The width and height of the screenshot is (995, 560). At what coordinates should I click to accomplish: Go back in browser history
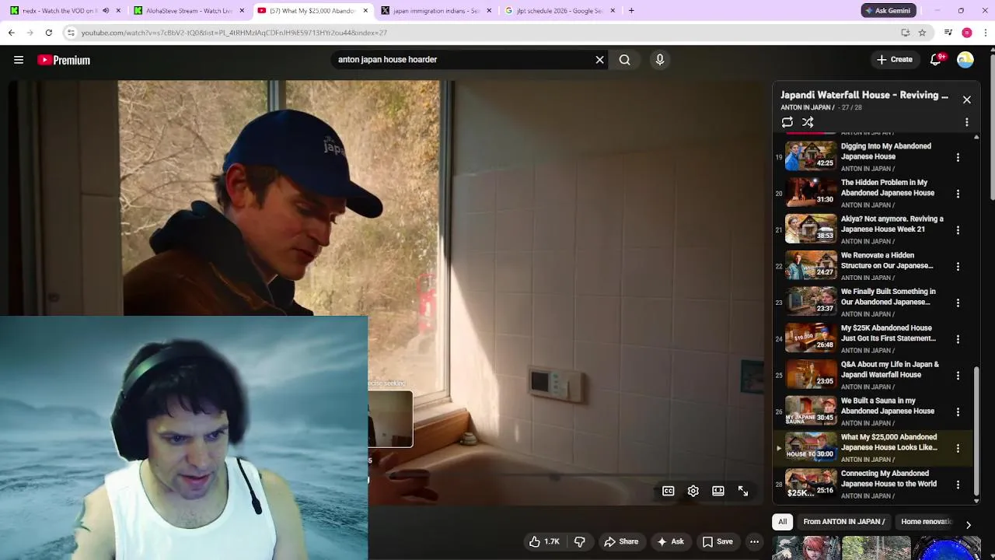11,33
